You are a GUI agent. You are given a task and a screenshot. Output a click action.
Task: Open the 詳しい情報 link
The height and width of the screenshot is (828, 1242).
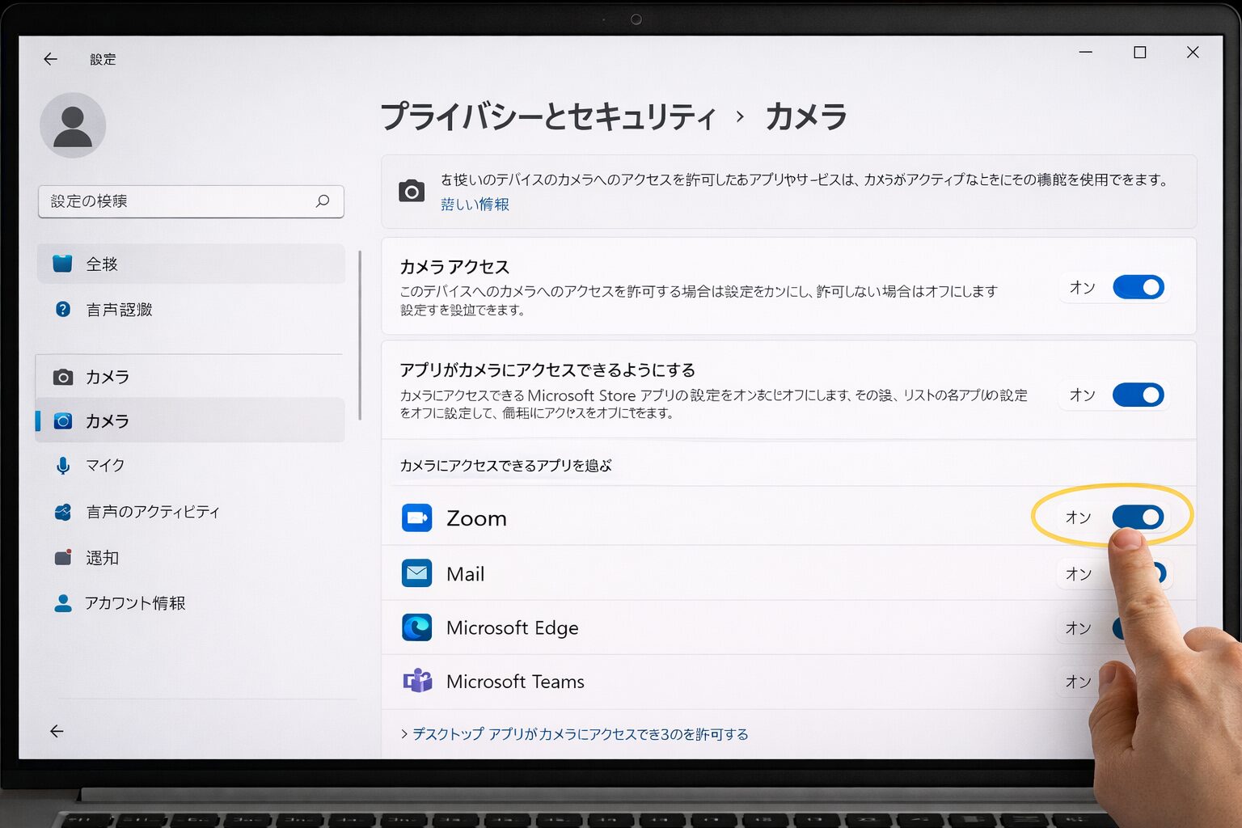[x=475, y=205]
